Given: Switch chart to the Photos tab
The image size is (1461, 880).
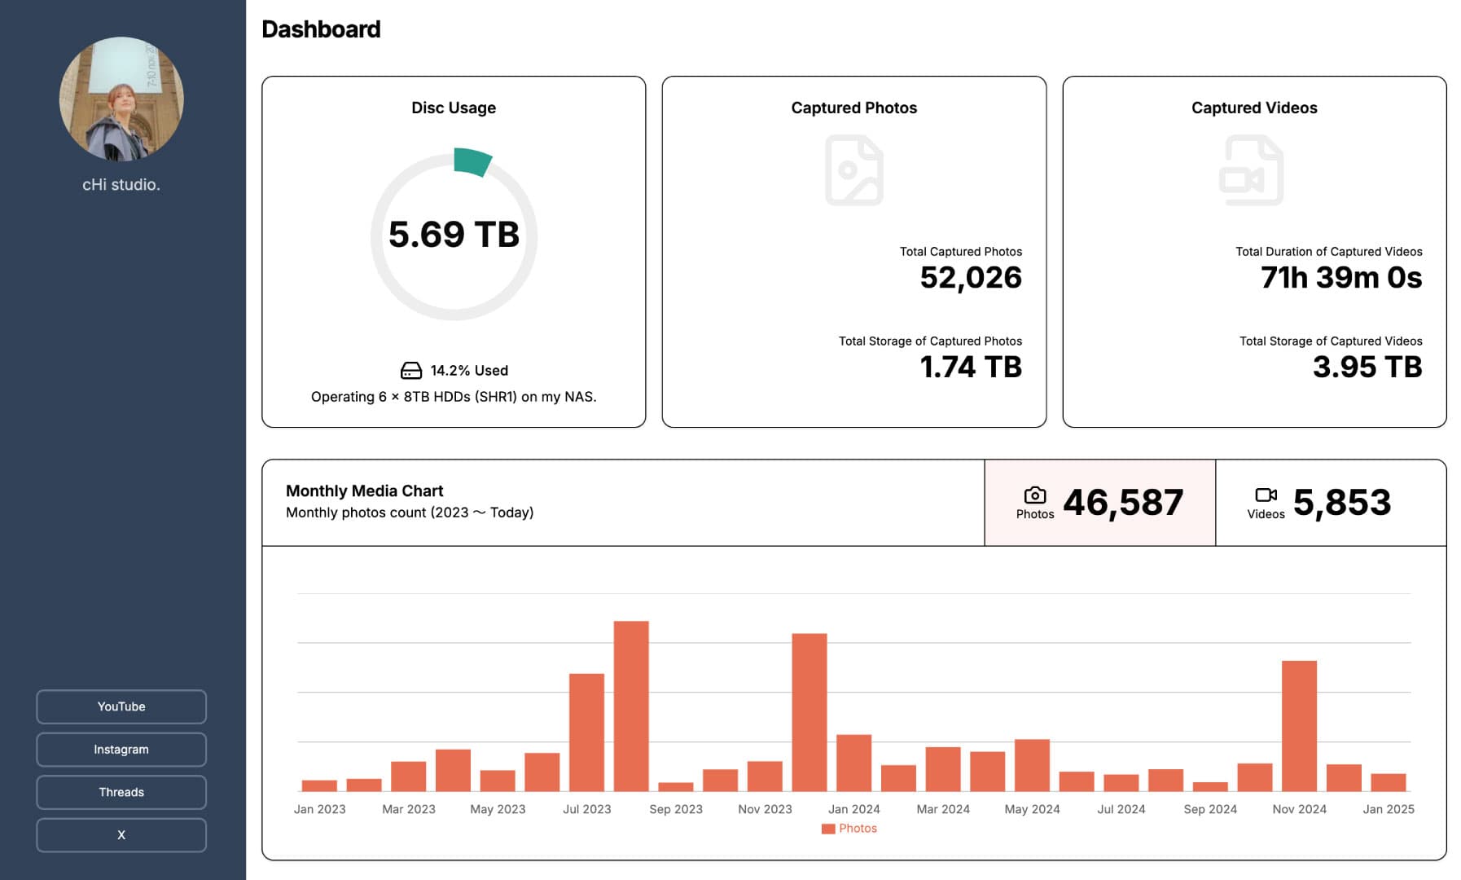Looking at the screenshot, I should [1099, 503].
